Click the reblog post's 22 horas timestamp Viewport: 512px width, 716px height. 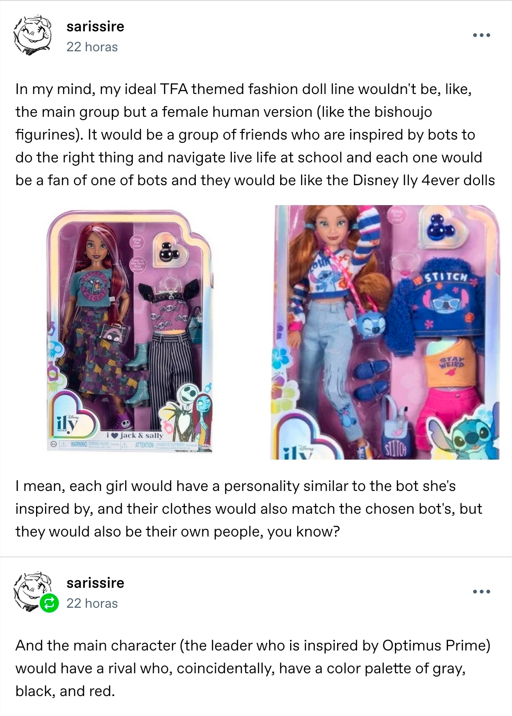click(x=92, y=603)
